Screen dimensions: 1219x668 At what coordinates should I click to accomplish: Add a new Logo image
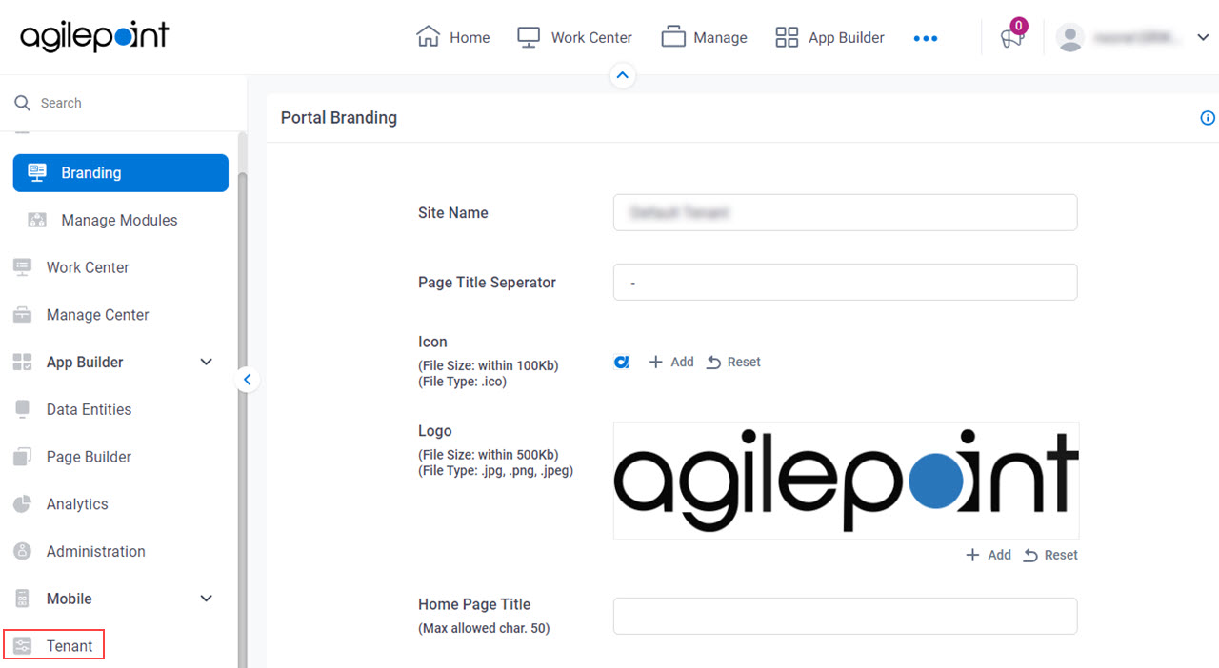point(989,555)
